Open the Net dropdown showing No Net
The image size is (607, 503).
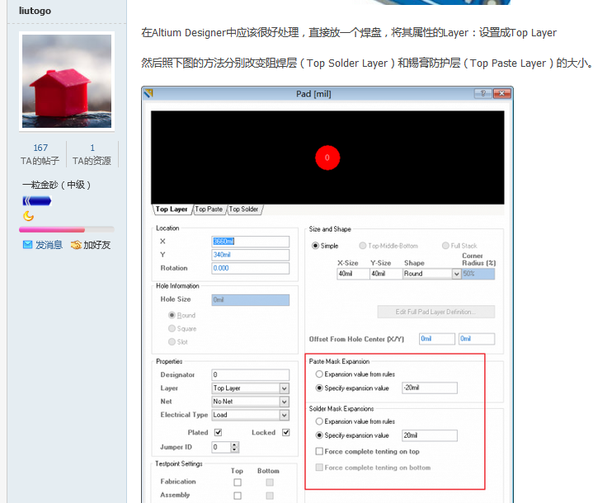pos(251,402)
